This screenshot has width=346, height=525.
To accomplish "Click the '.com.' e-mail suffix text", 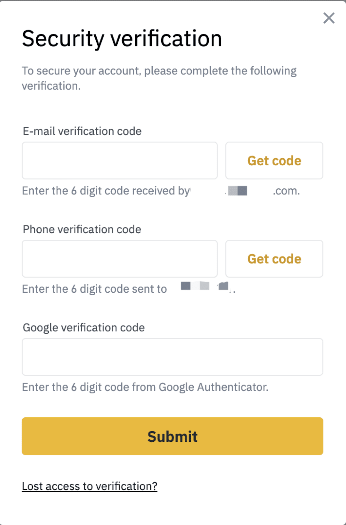I will click(286, 191).
